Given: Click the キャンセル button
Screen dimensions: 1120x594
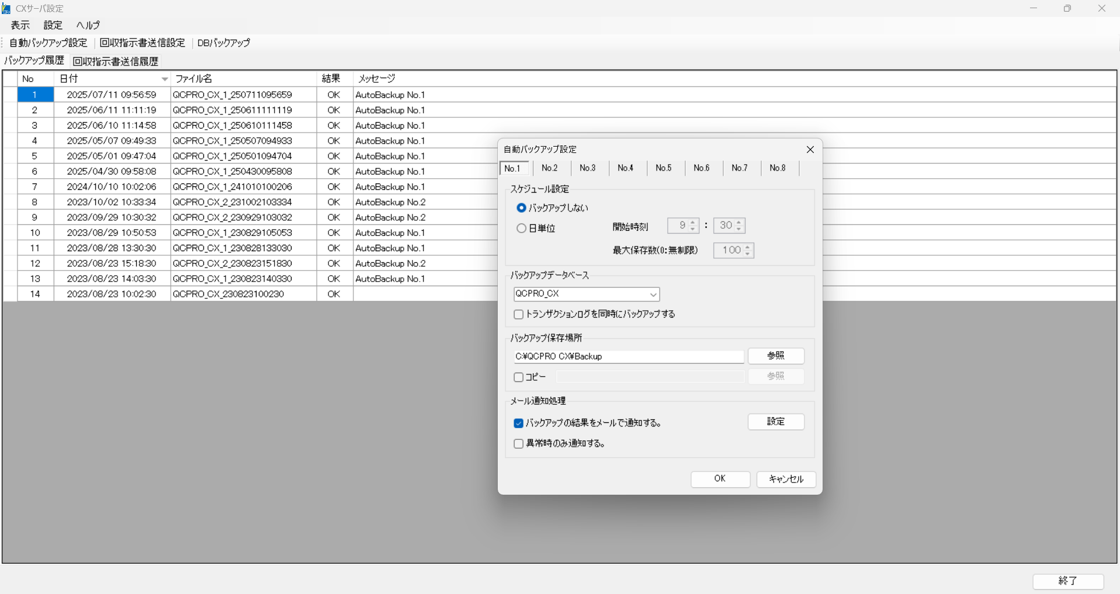Looking at the screenshot, I should (786, 479).
